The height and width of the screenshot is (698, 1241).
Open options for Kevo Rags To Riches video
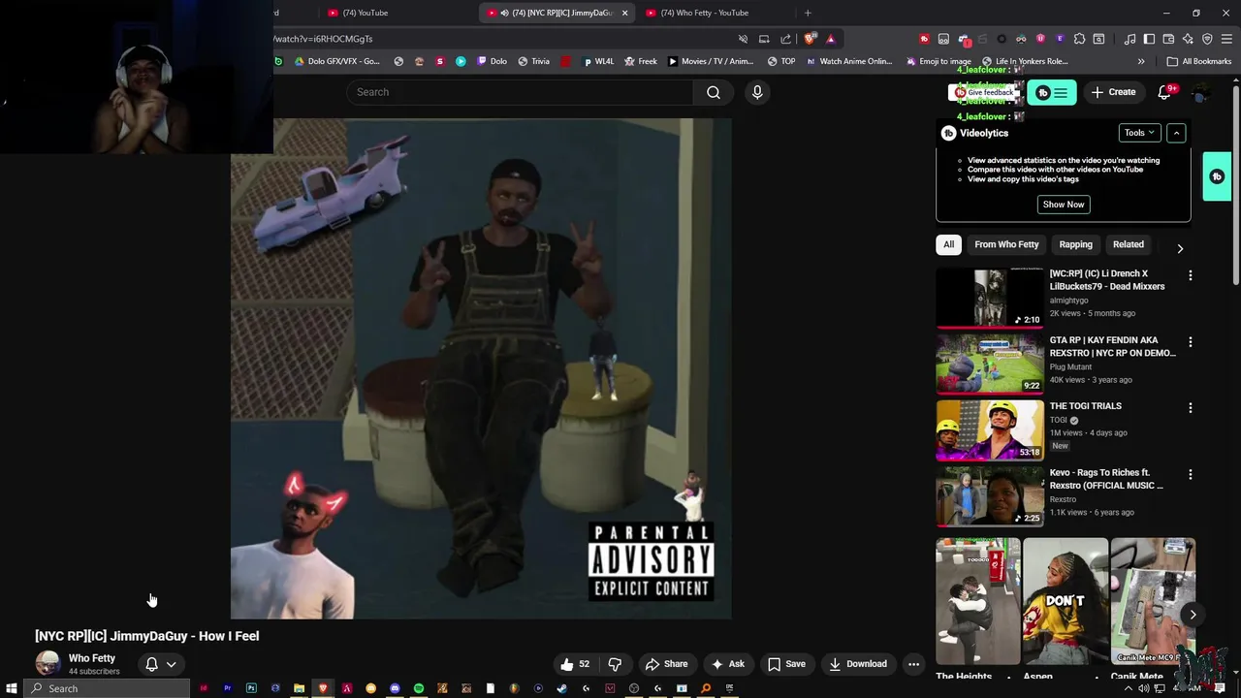(1191, 475)
